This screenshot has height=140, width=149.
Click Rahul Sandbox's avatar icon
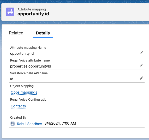pos(13,124)
